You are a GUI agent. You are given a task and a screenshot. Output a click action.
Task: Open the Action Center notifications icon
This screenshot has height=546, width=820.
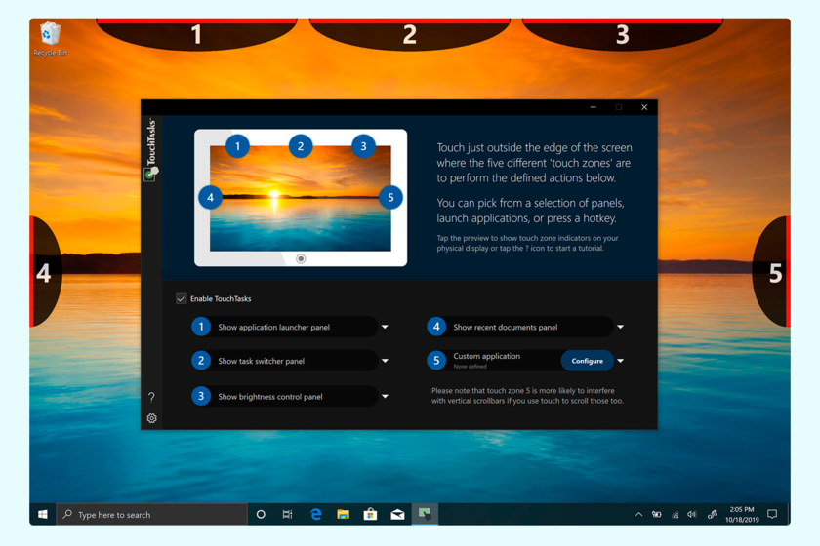pos(772,515)
